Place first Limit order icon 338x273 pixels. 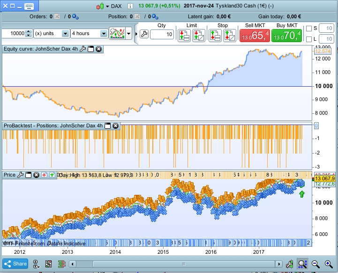coord(184,36)
